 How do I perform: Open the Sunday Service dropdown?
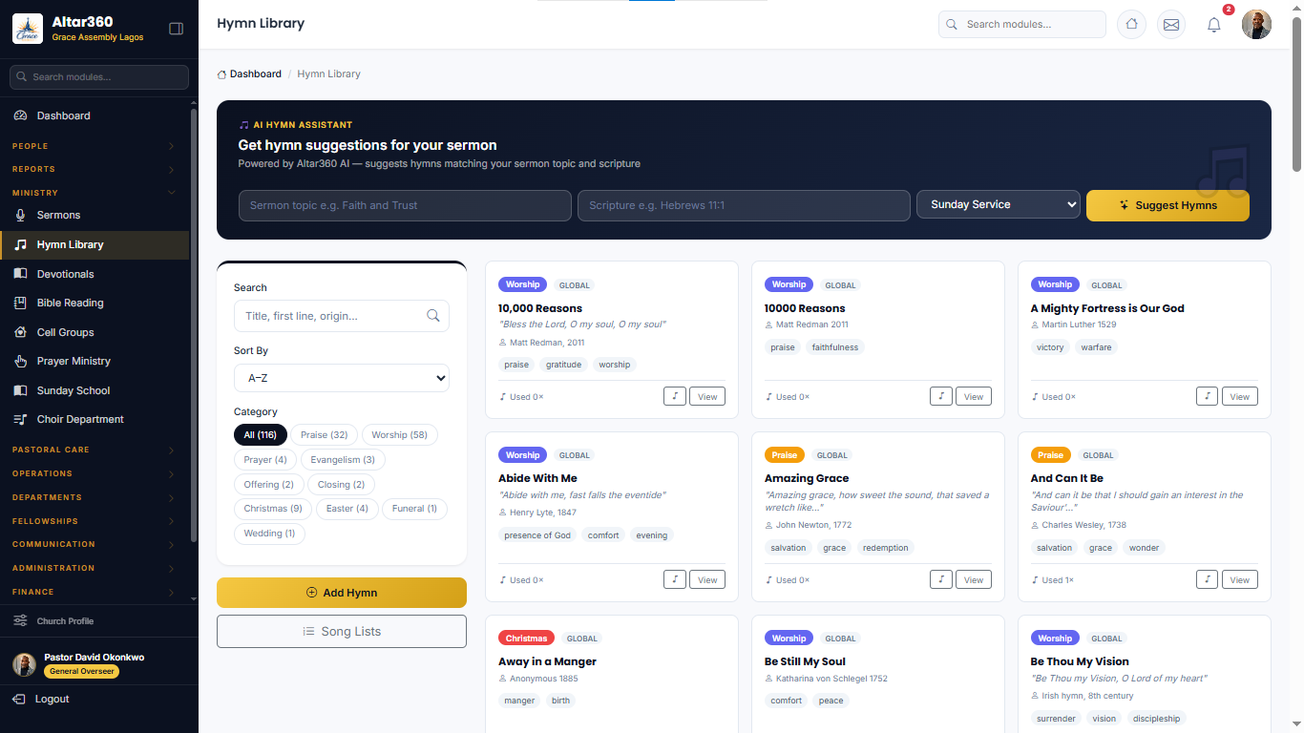coord(999,205)
